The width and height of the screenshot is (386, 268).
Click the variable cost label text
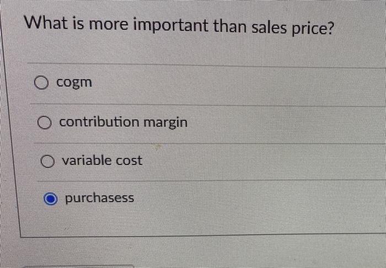pos(102,160)
